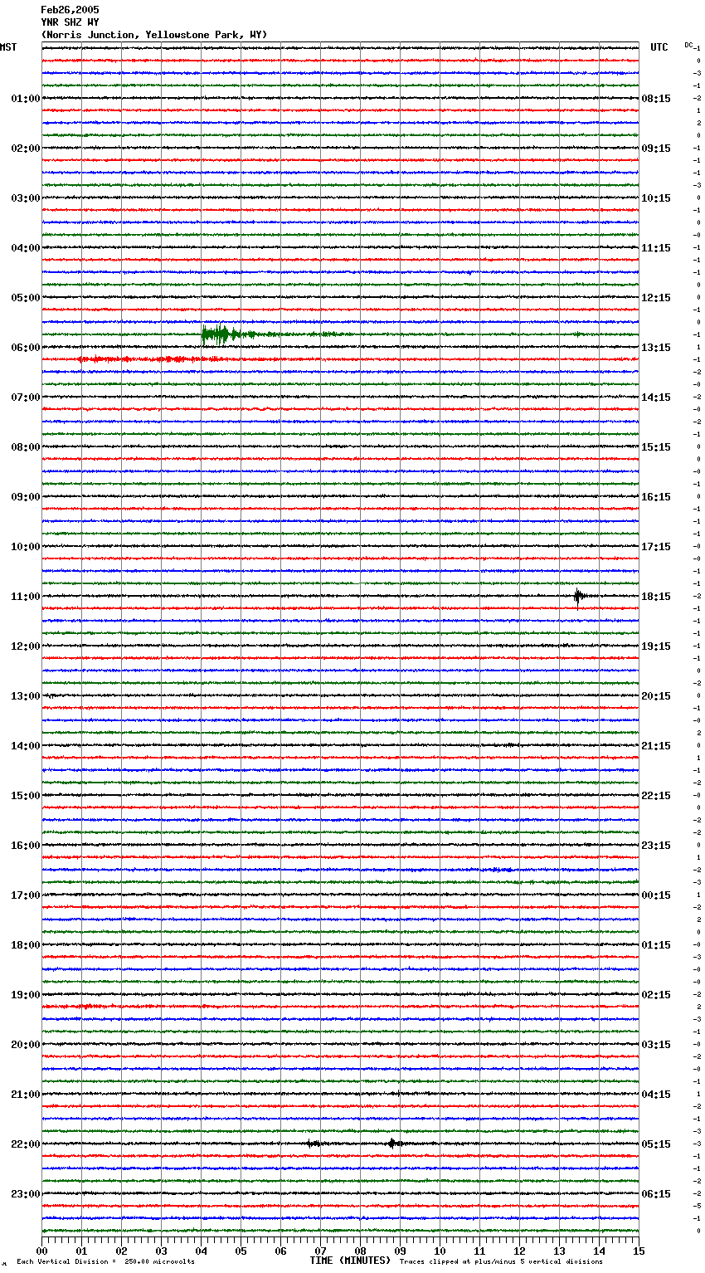Image resolution: width=705 pixels, height=1273 pixels.
Task: Select the 11:00 MST time label
Action: click(26, 597)
